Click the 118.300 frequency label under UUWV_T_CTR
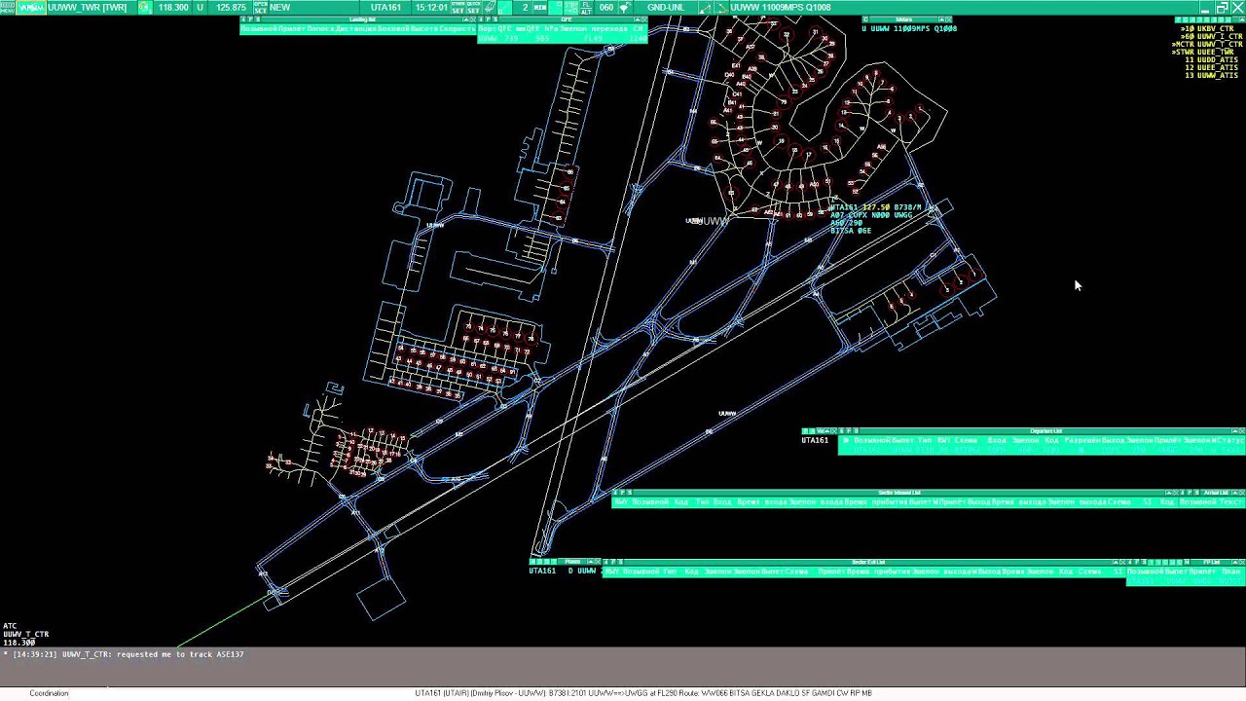The image size is (1246, 701). click(x=19, y=643)
